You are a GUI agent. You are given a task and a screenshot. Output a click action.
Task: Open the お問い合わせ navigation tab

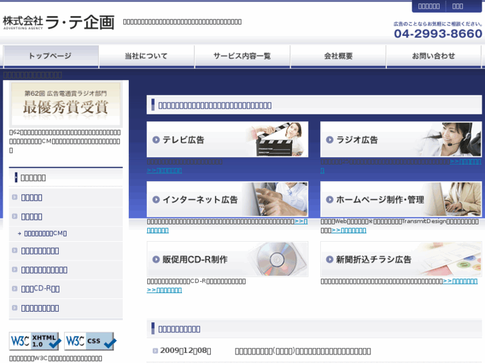click(434, 56)
